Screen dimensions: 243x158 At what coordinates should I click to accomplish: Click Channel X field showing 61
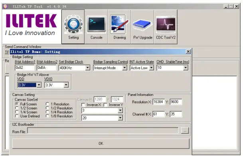point(158,114)
